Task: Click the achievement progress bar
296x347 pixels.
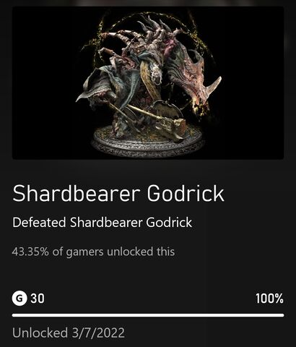Action: point(148,315)
